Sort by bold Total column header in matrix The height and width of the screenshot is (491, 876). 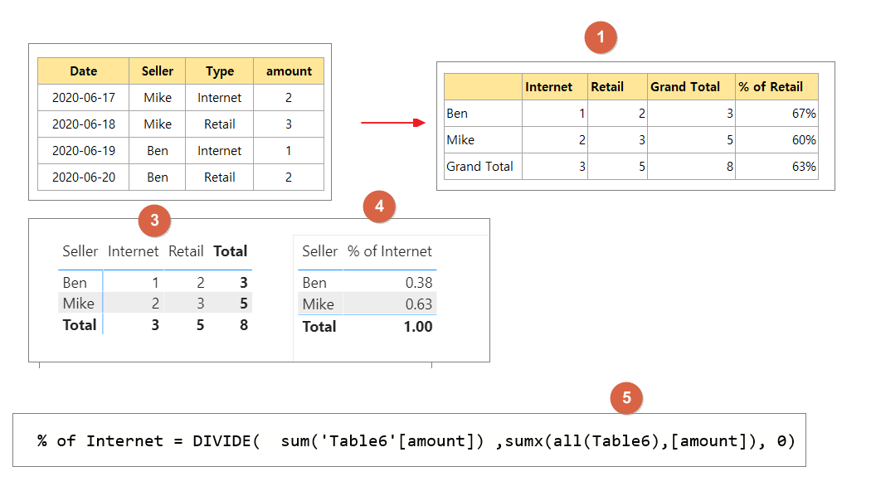pos(230,251)
